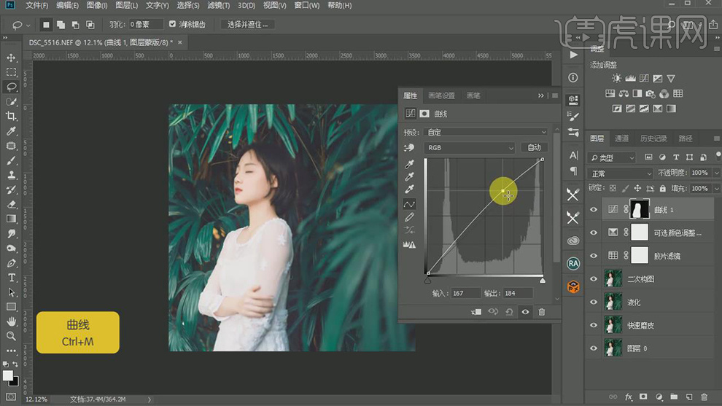Image resolution: width=722 pixels, height=406 pixels.
Task: Open the 滤镜(T) menu
Action: [218, 6]
